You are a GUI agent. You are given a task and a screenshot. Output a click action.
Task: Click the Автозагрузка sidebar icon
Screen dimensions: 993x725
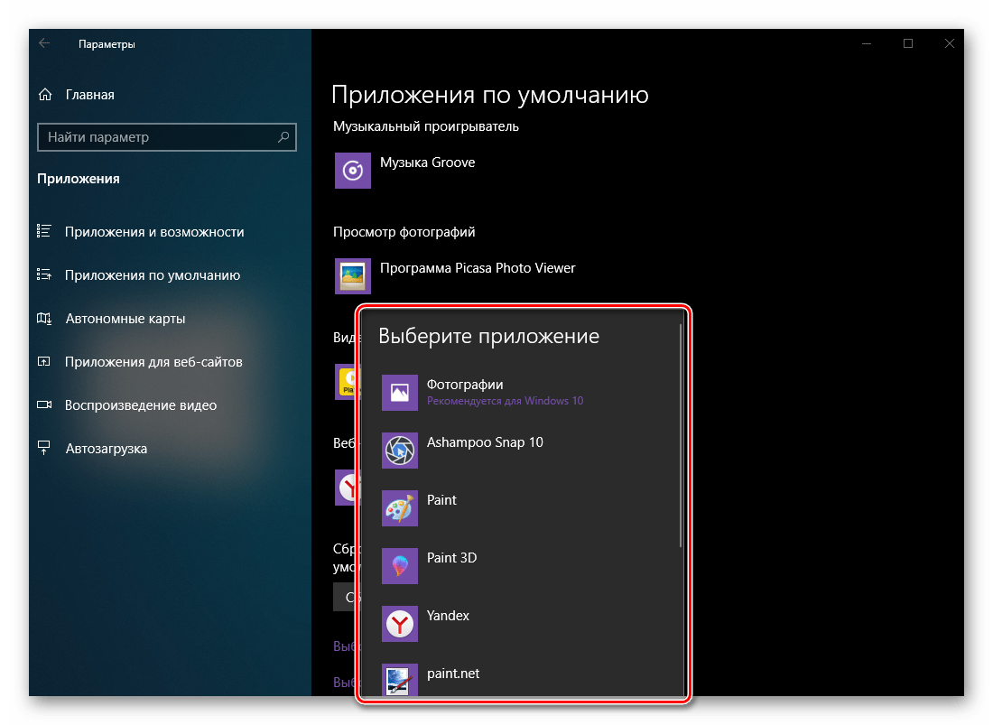[x=45, y=448]
